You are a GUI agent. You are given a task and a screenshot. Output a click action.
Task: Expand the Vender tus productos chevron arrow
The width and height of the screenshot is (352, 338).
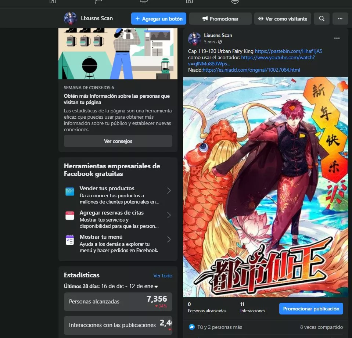[169, 191]
